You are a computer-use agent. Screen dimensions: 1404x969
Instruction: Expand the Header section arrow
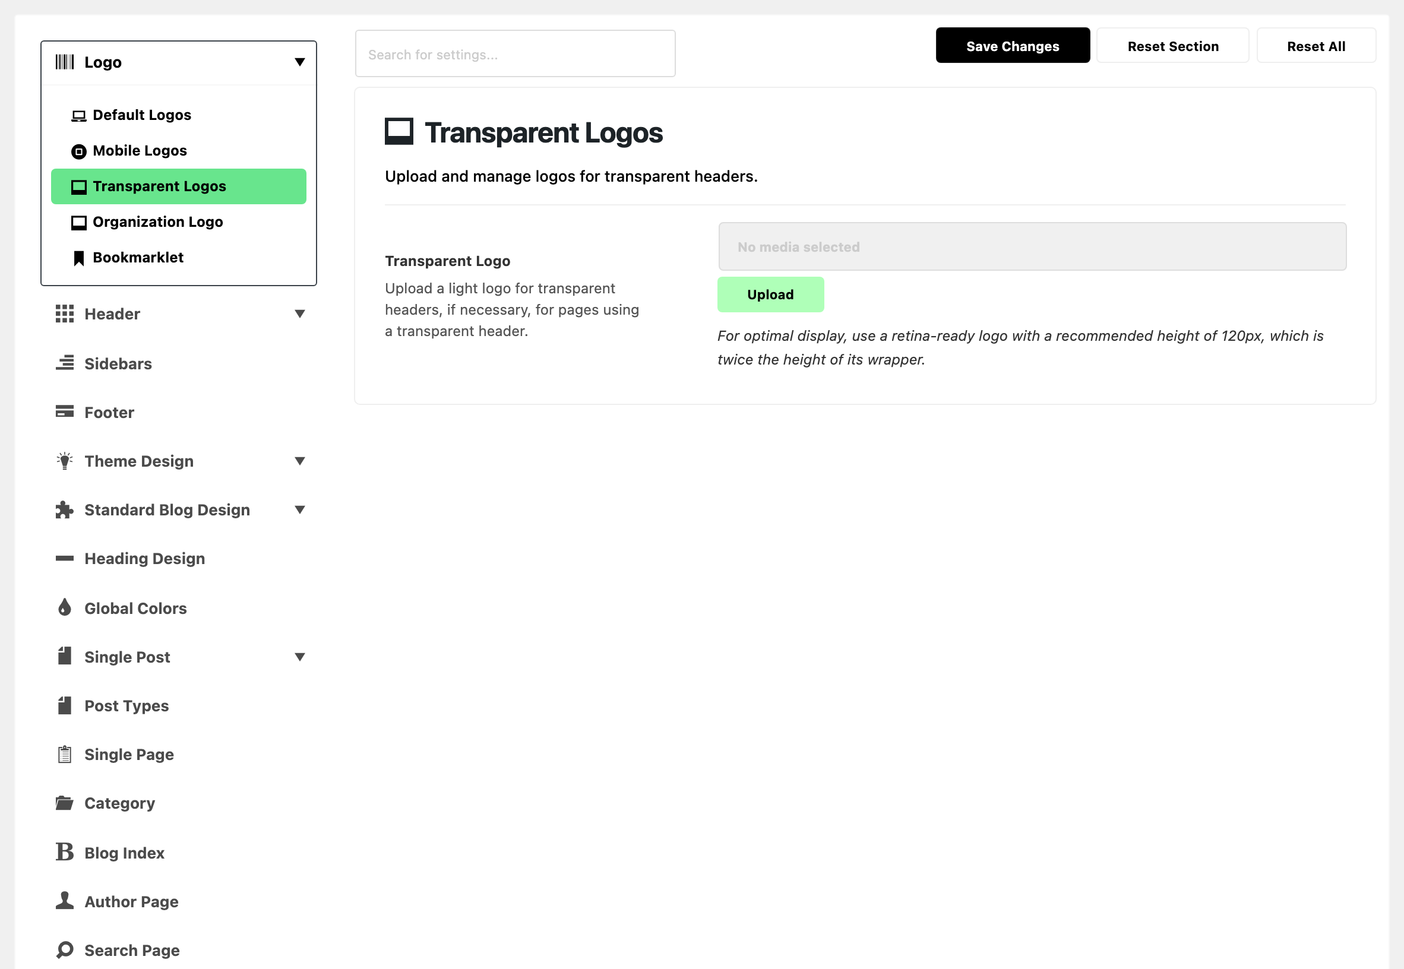(x=300, y=314)
